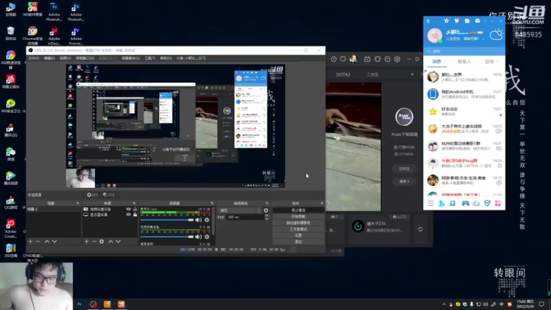Open the Tools menu in OBS

[149, 58]
